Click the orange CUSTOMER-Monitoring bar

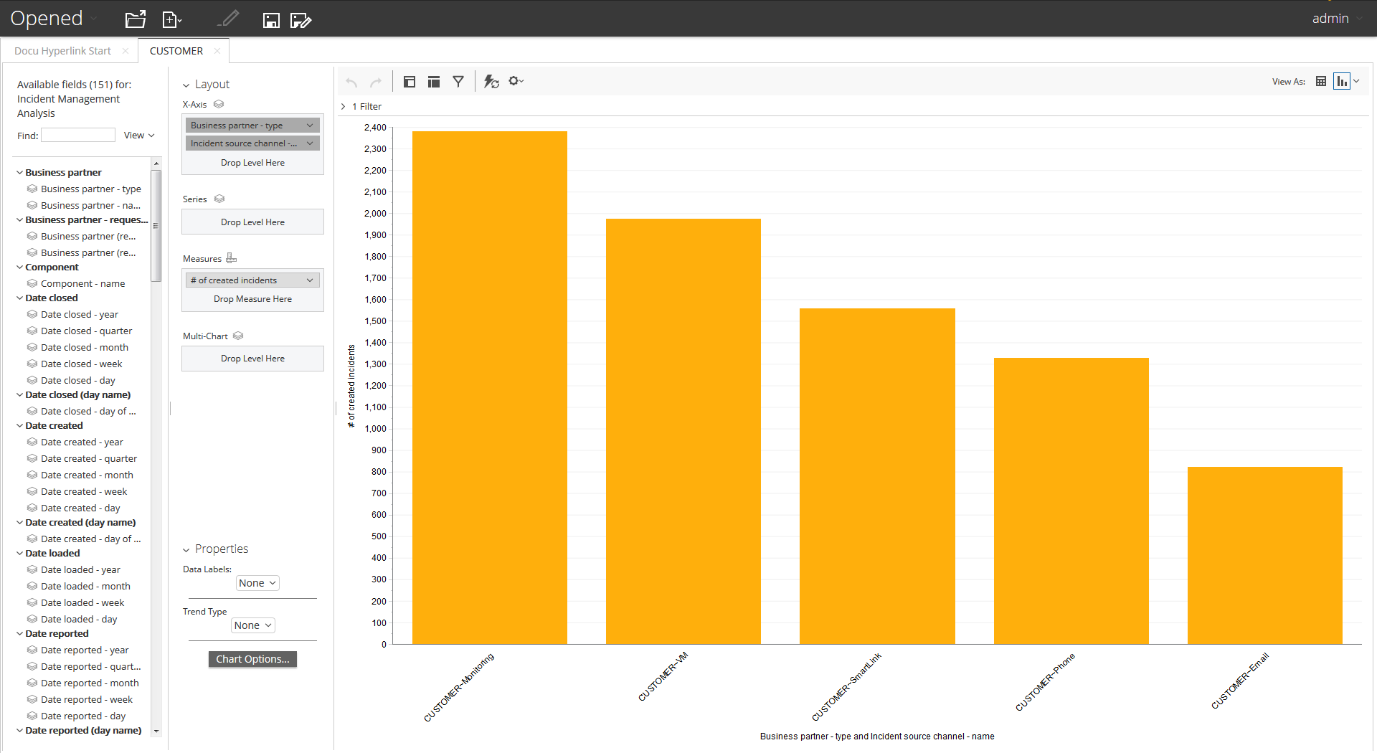click(490, 387)
